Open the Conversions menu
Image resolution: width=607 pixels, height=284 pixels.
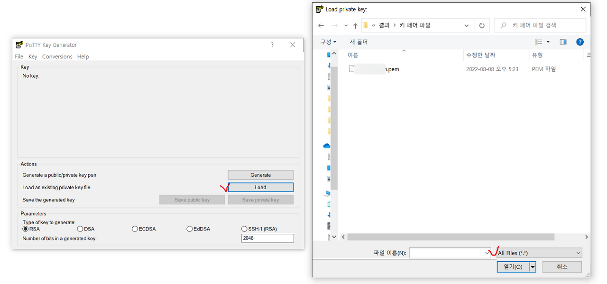[x=57, y=56]
